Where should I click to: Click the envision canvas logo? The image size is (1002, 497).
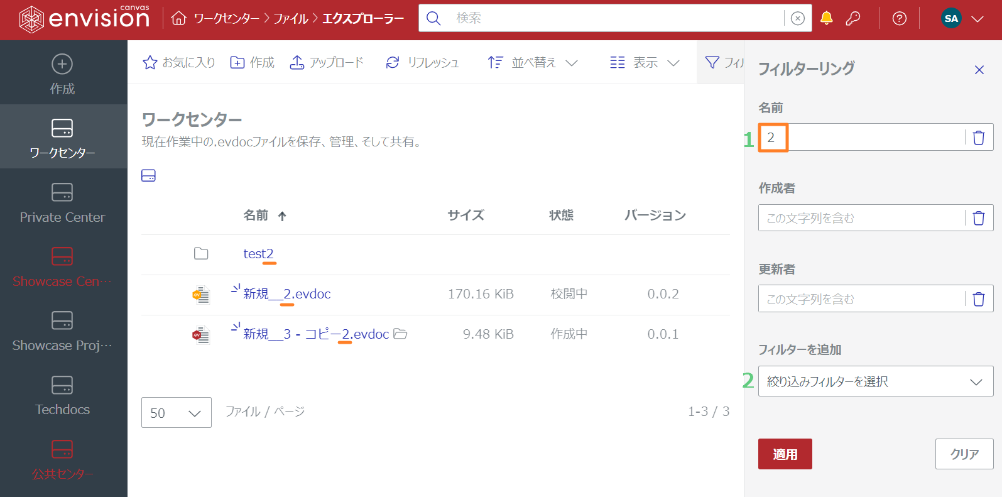[84, 18]
